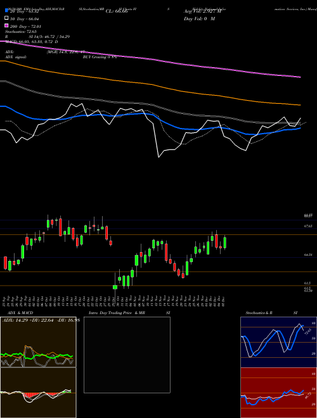317x418 pixels.
Task: Click the lowest green candlestick near 61.5
Action: pos(115,287)
